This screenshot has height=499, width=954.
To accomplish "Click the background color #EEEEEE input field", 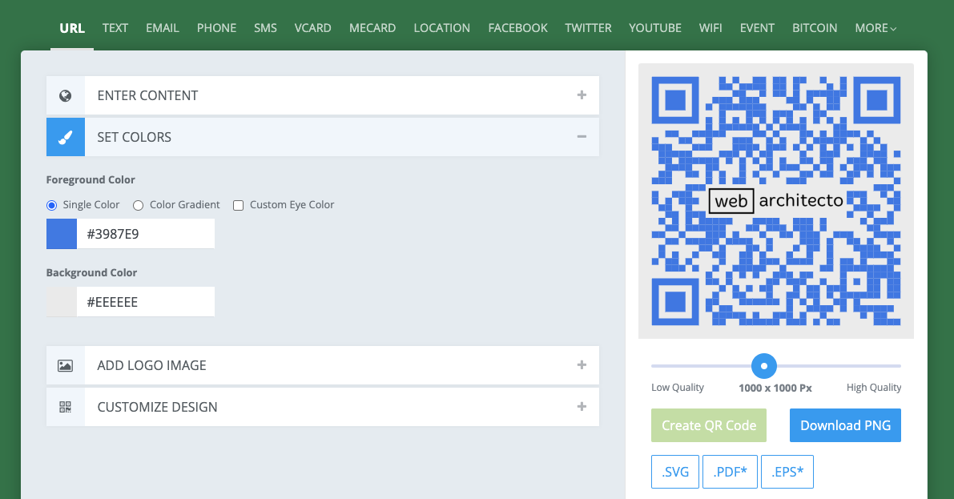I will click(x=145, y=302).
